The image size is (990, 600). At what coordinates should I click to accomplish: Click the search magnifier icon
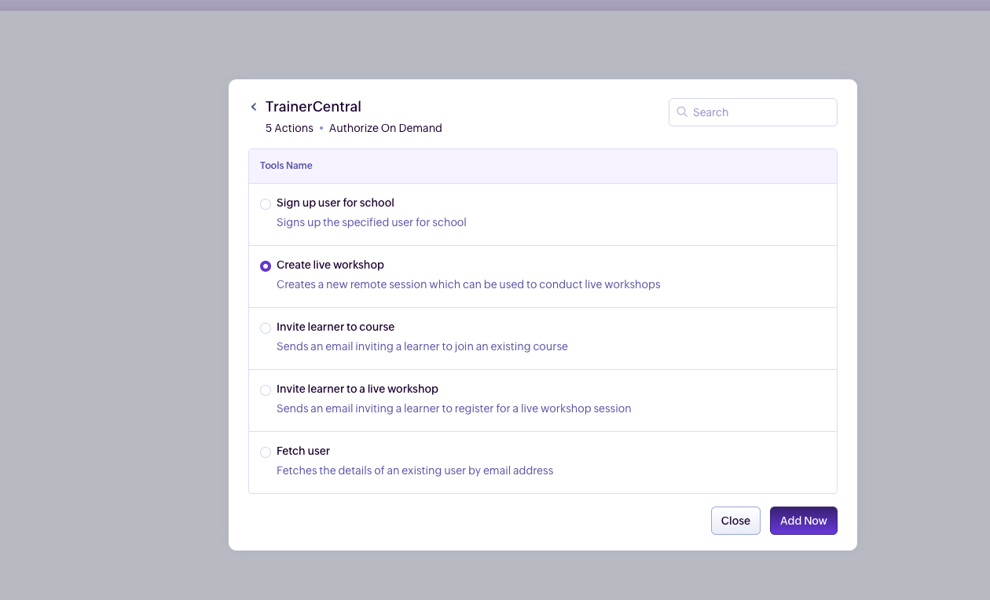point(682,112)
